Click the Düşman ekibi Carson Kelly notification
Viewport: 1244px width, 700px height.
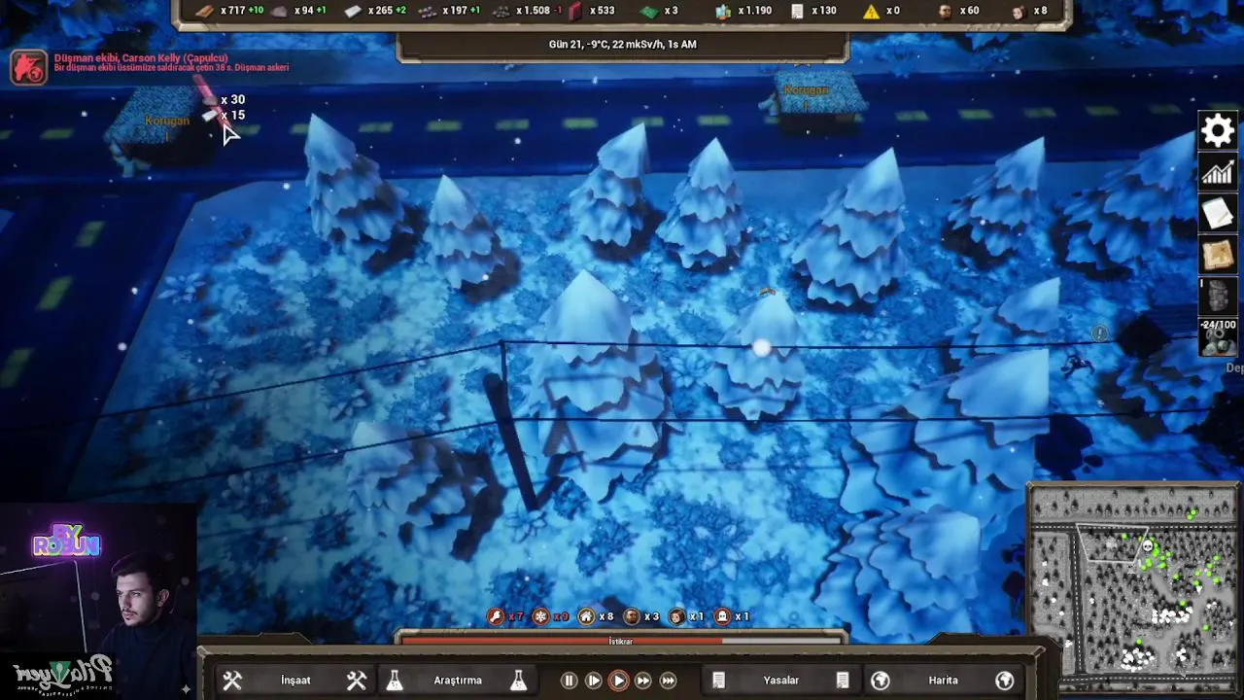pyautogui.click(x=171, y=62)
